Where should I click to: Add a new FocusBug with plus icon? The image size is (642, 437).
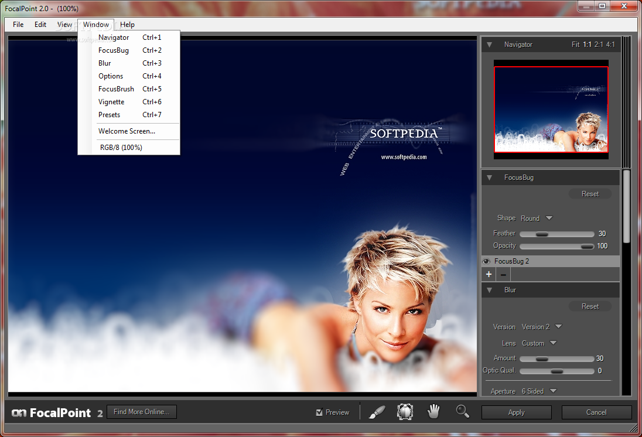coord(489,274)
